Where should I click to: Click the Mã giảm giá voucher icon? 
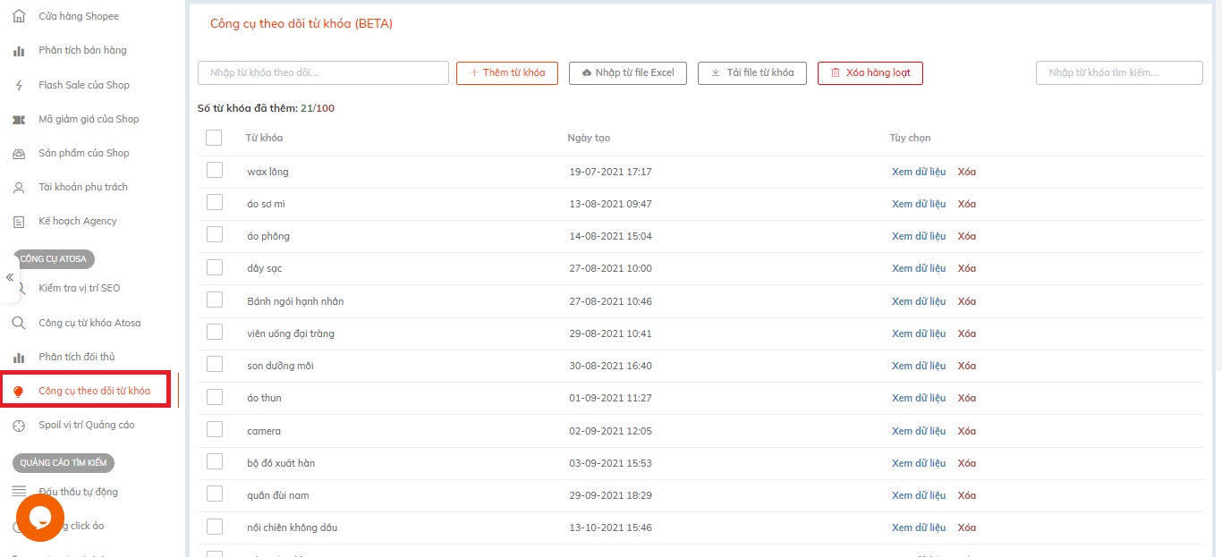[19, 119]
